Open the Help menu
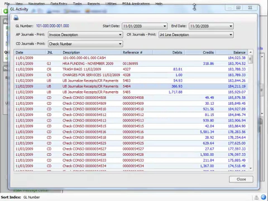This screenshot has width=268, height=201. tap(159, 3)
